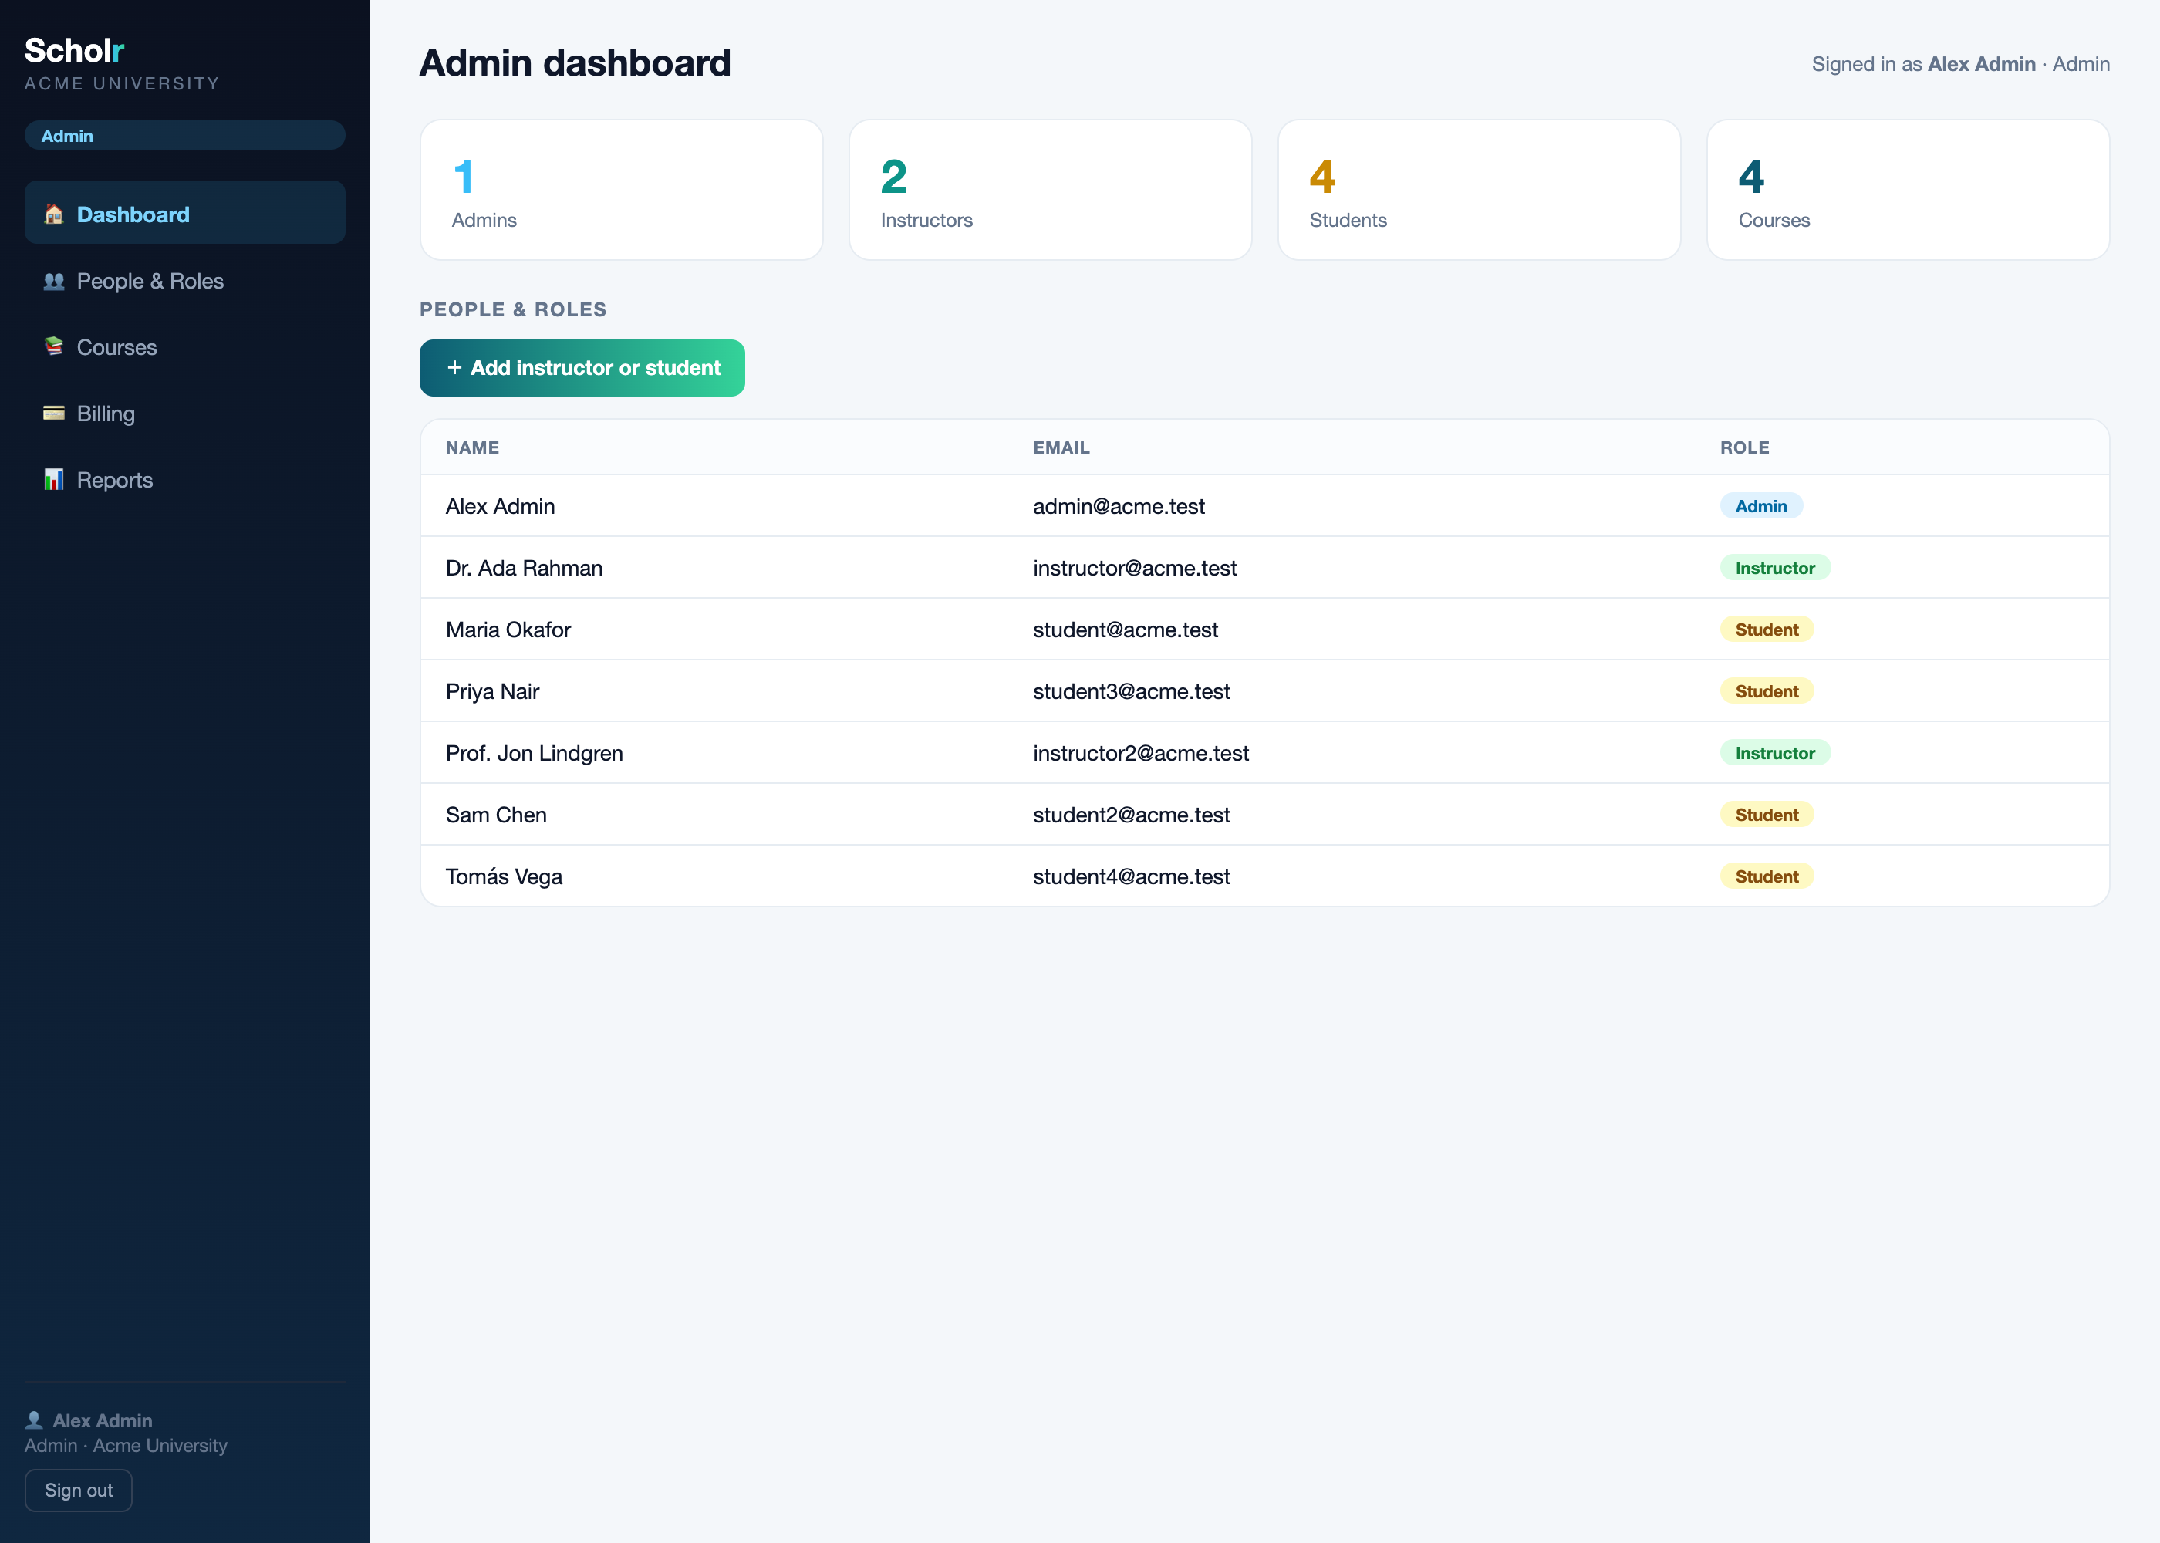The height and width of the screenshot is (1543, 2160).
Task: Open the Reports page
Action: click(x=184, y=480)
